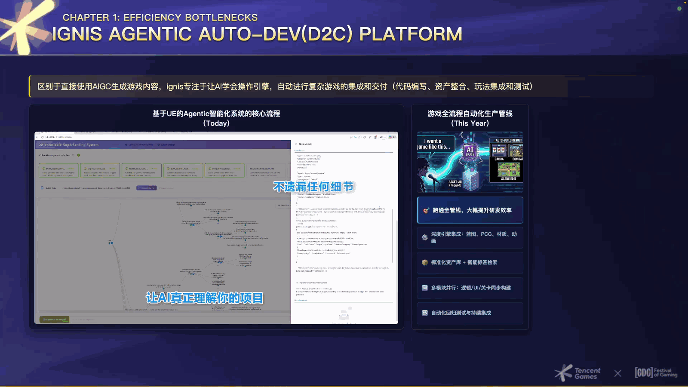Open the AI Brain pipeline illustration thumbnail
Screen dimensions: 688x387
[x=470, y=162]
